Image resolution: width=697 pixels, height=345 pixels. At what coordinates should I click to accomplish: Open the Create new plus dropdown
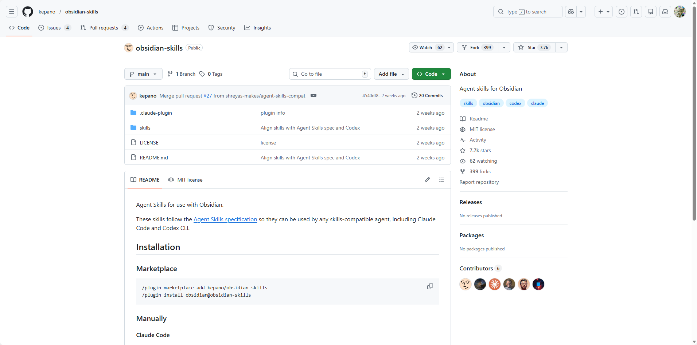[x=604, y=12]
